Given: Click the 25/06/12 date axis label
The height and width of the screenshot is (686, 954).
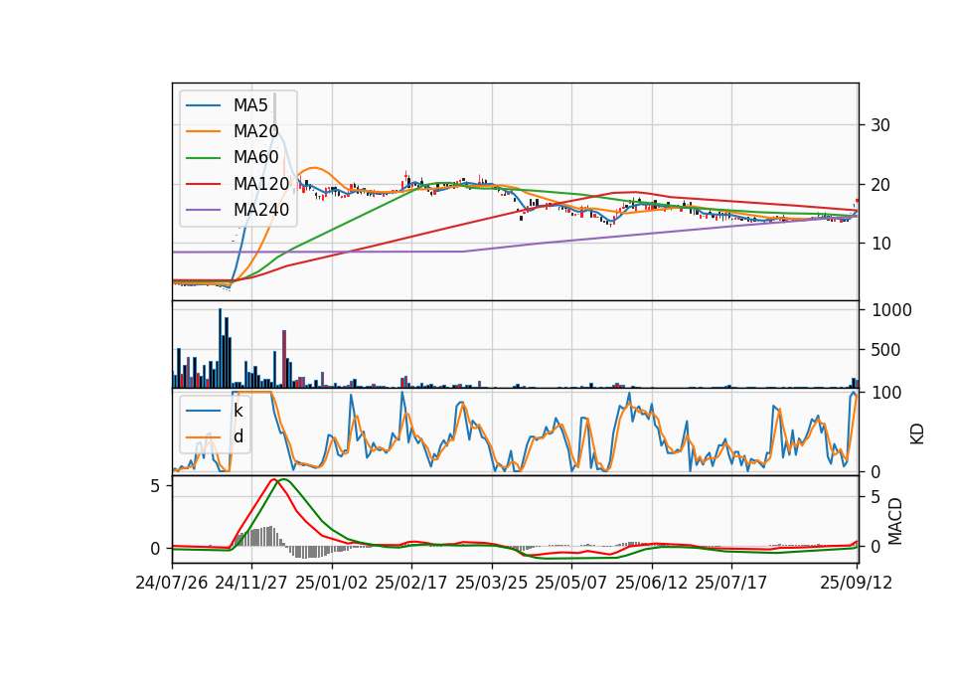Looking at the screenshot, I should tap(652, 583).
